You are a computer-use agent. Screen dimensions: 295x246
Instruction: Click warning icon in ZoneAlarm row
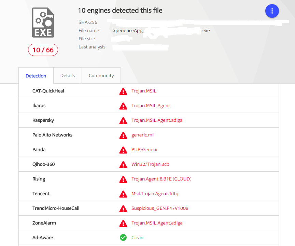coord(123,223)
